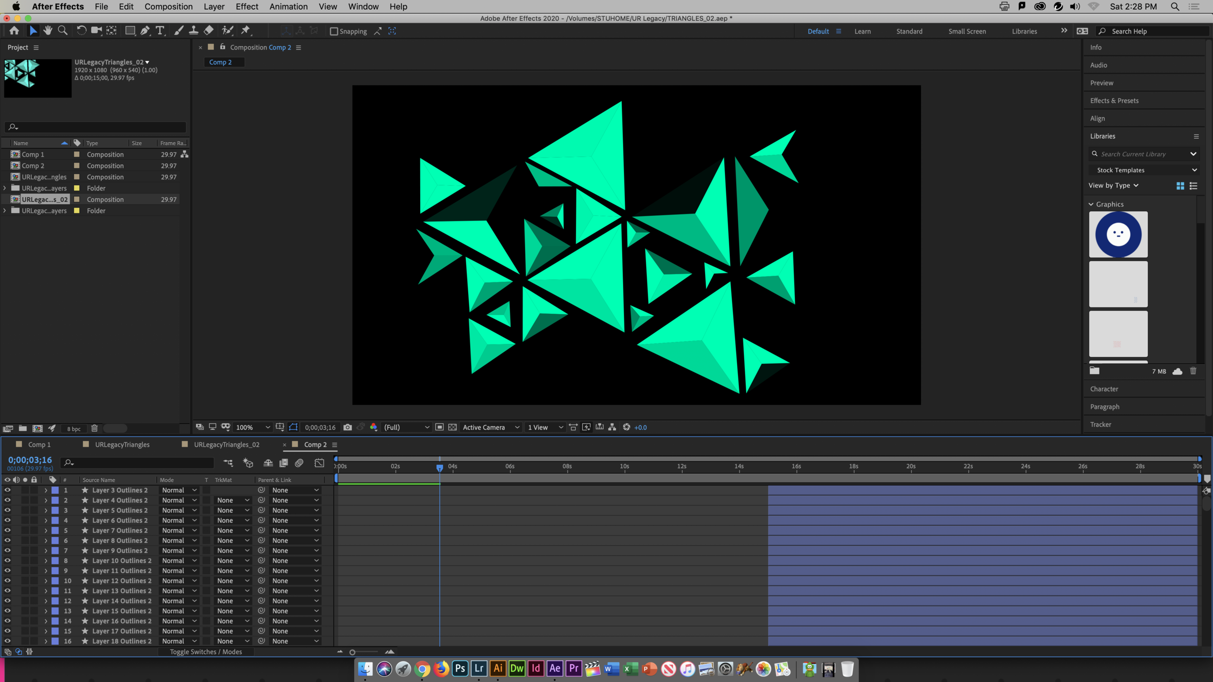Expand Layer 5 Outlines 2 properties
This screenshot has height=682, width=1213.
click(46, 511)
